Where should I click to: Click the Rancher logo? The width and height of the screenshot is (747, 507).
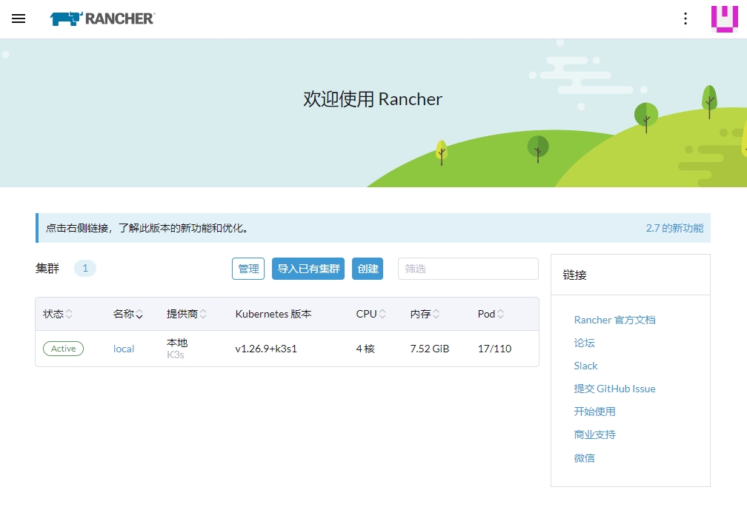pyautogui.click(x=102, y=19)
